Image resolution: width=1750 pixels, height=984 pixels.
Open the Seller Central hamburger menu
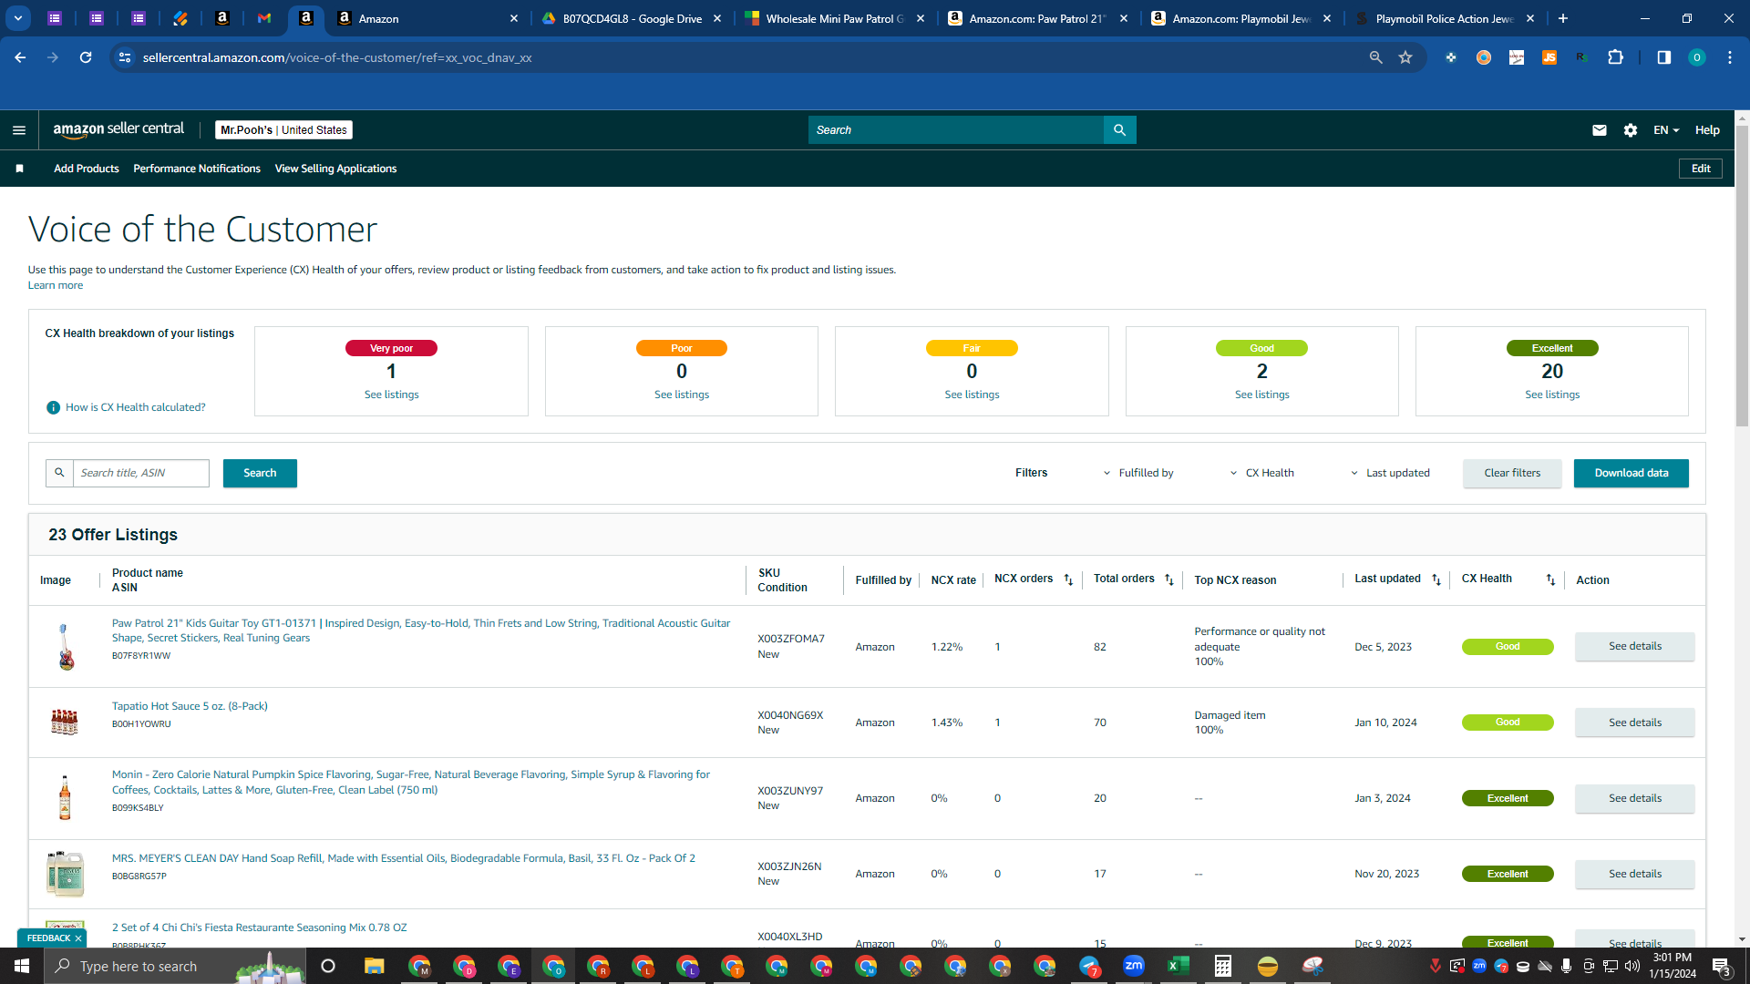(18, 130)
